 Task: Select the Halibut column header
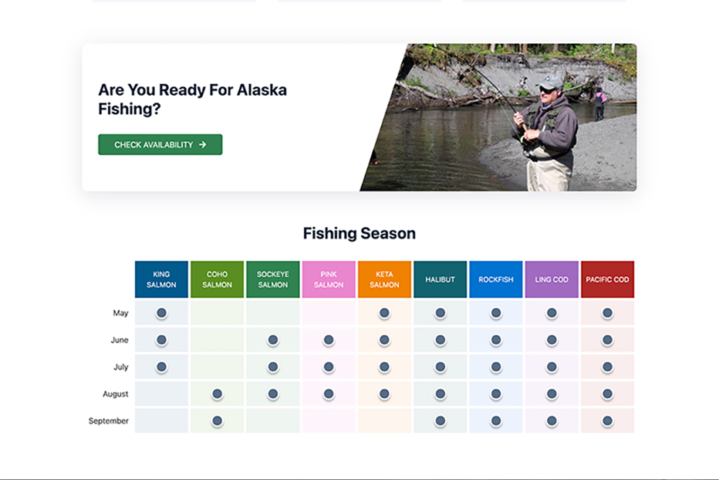click(x=441, y=279)
